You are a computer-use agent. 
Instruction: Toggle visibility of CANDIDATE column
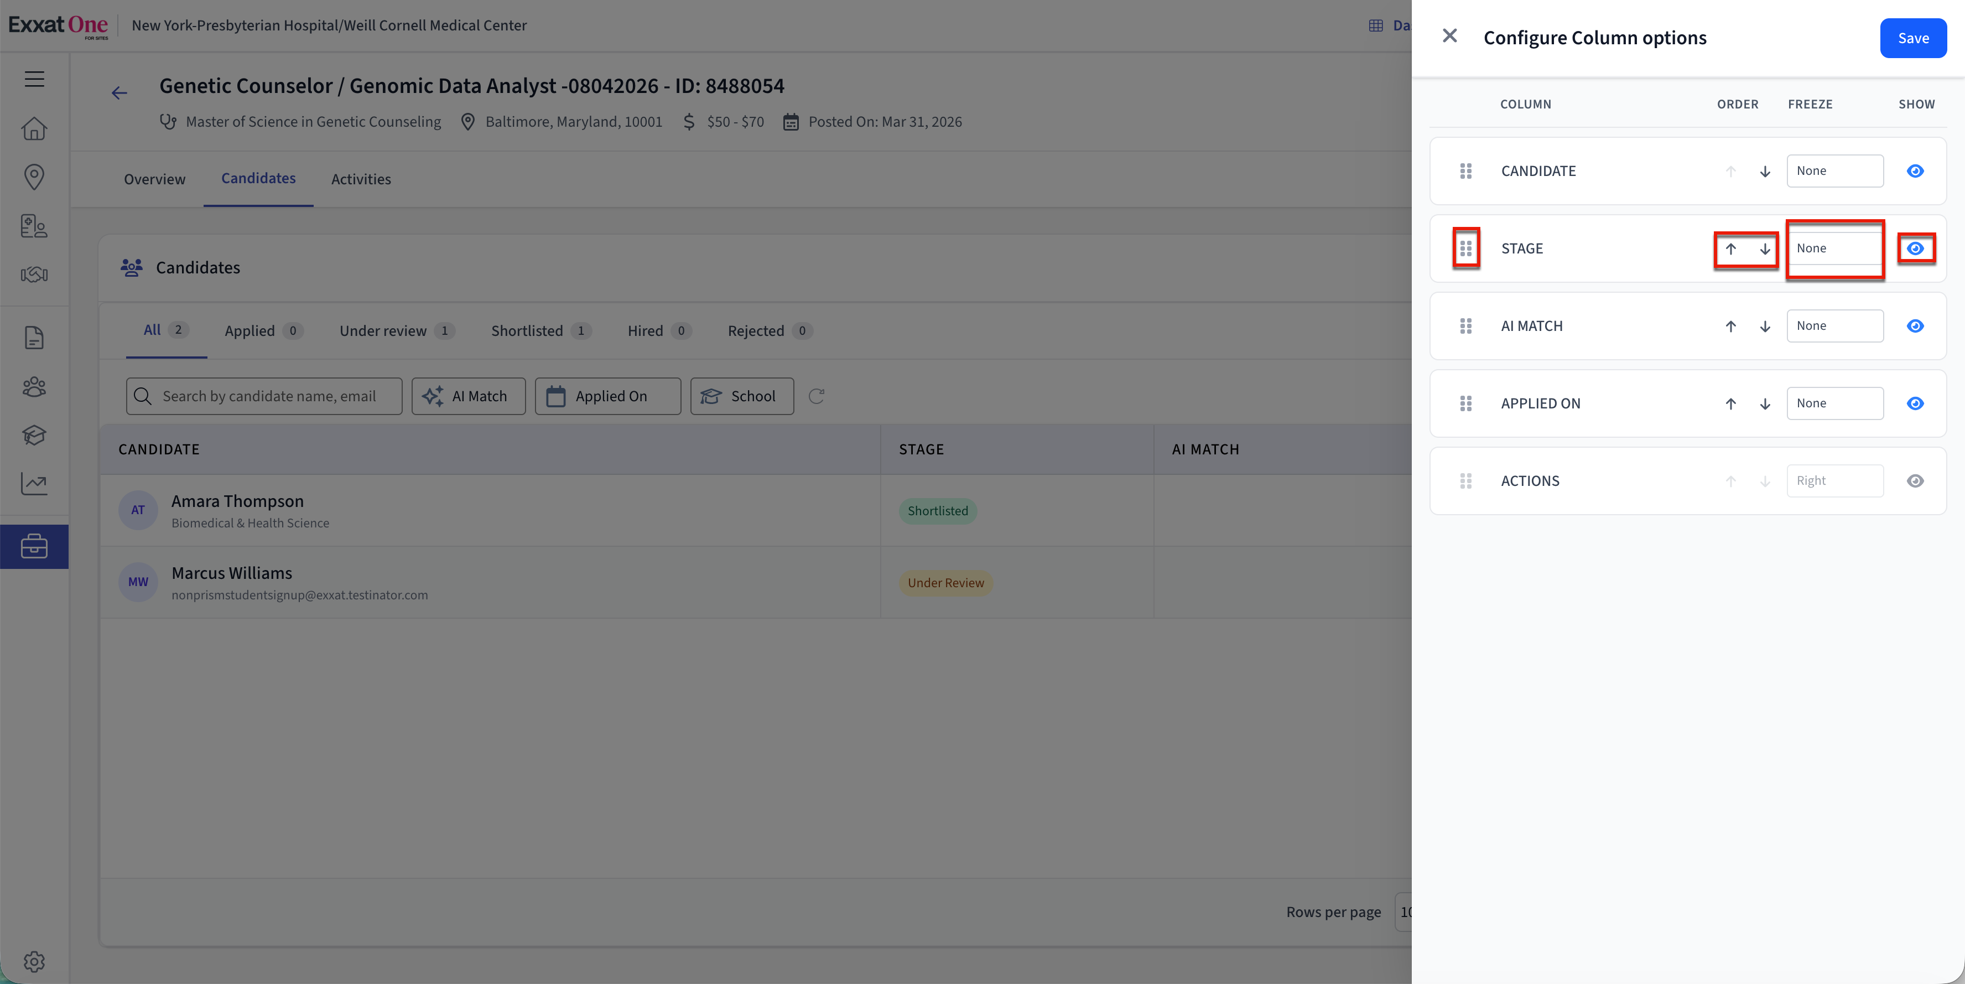pyautogui.click(x=1915, y=171)
